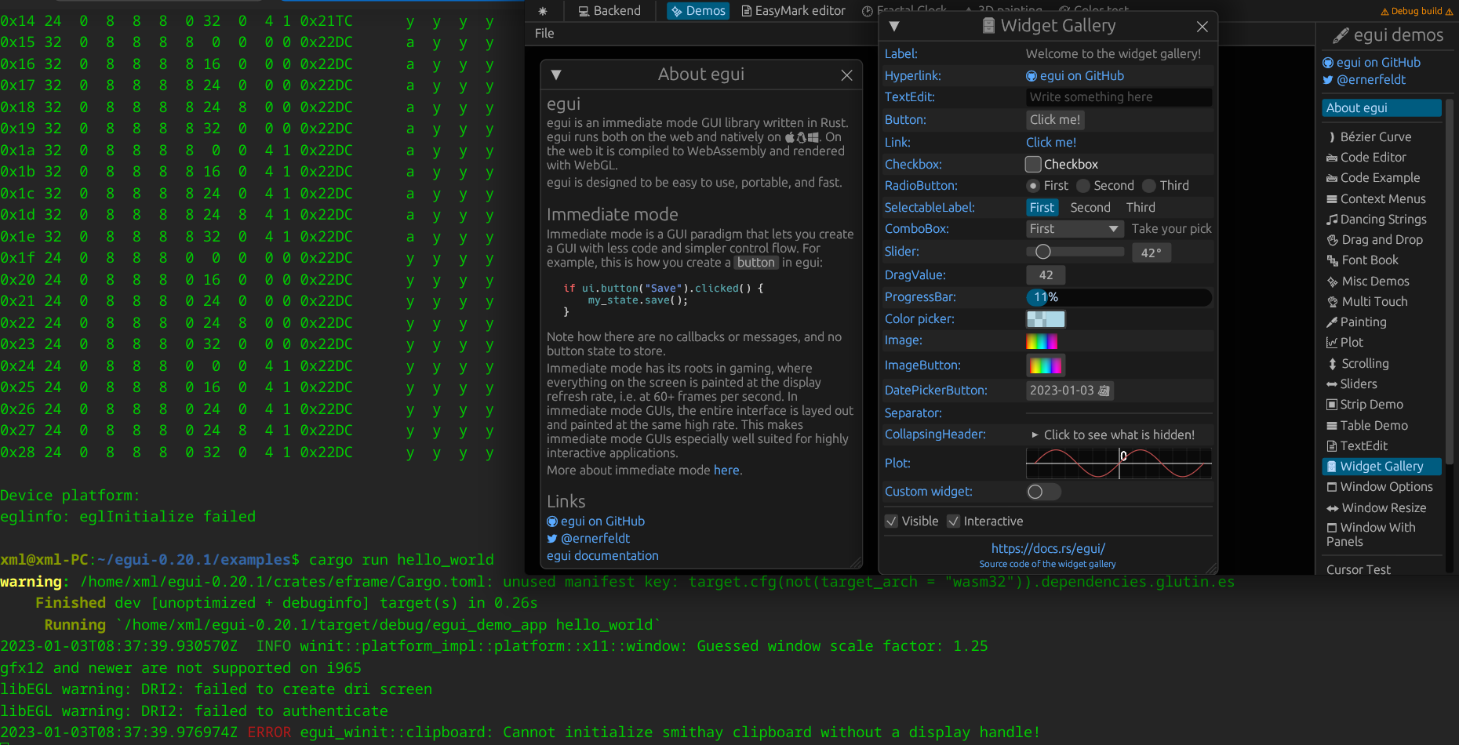The width and height of the screenshot is (1459, 745).
Task: Collapse the About egui window
Action: pos(557,74)
